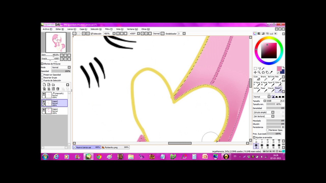Image resolution: width=326 pixels, height=183 pixels.
Task: Select the Capa1 layer
Action: point(55,111)
